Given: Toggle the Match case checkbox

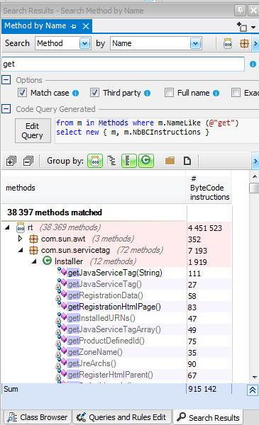Looking at the screenshot, I should 22,93.
